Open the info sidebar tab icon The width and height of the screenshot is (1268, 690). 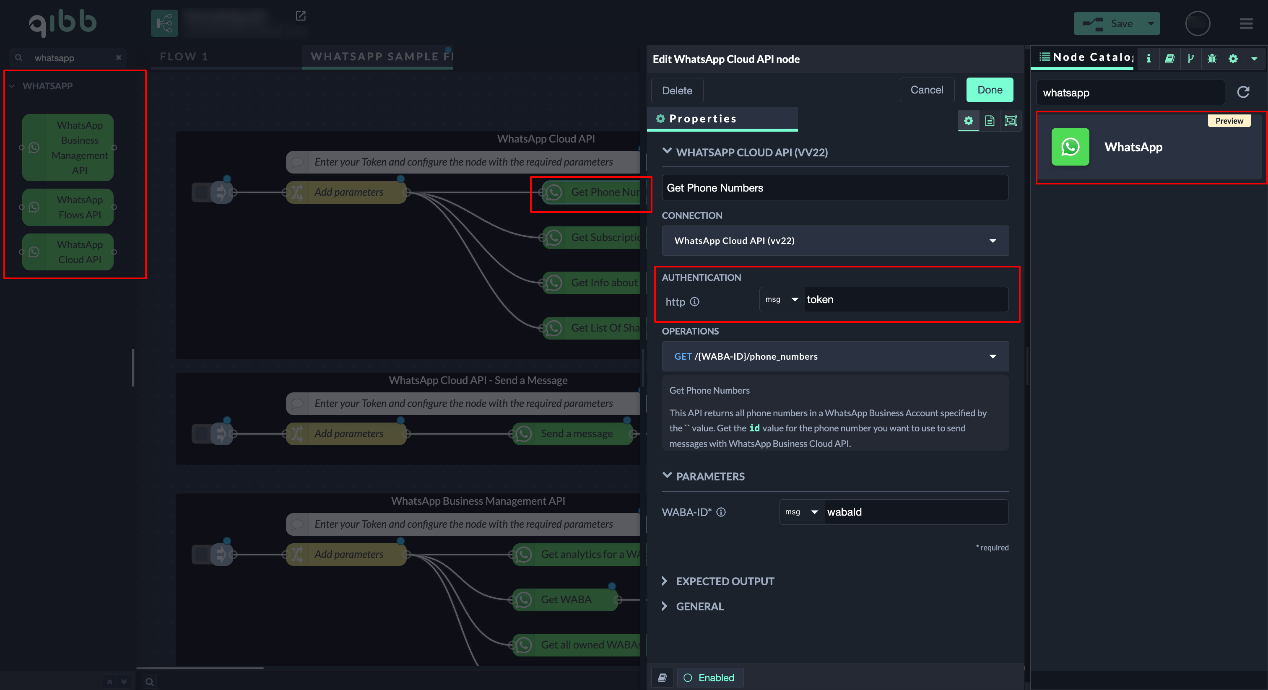coord(1148,59)
